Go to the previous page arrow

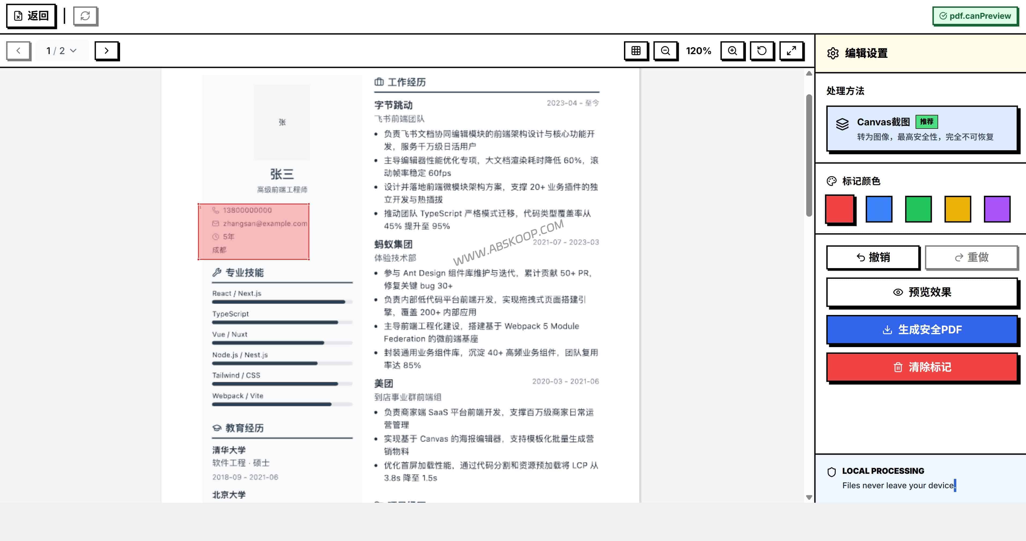(x=18, y=51)
